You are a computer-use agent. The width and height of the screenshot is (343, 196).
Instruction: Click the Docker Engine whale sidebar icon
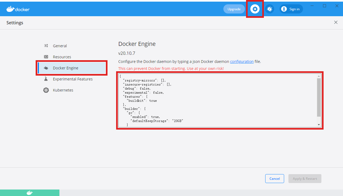pos(46,68)
